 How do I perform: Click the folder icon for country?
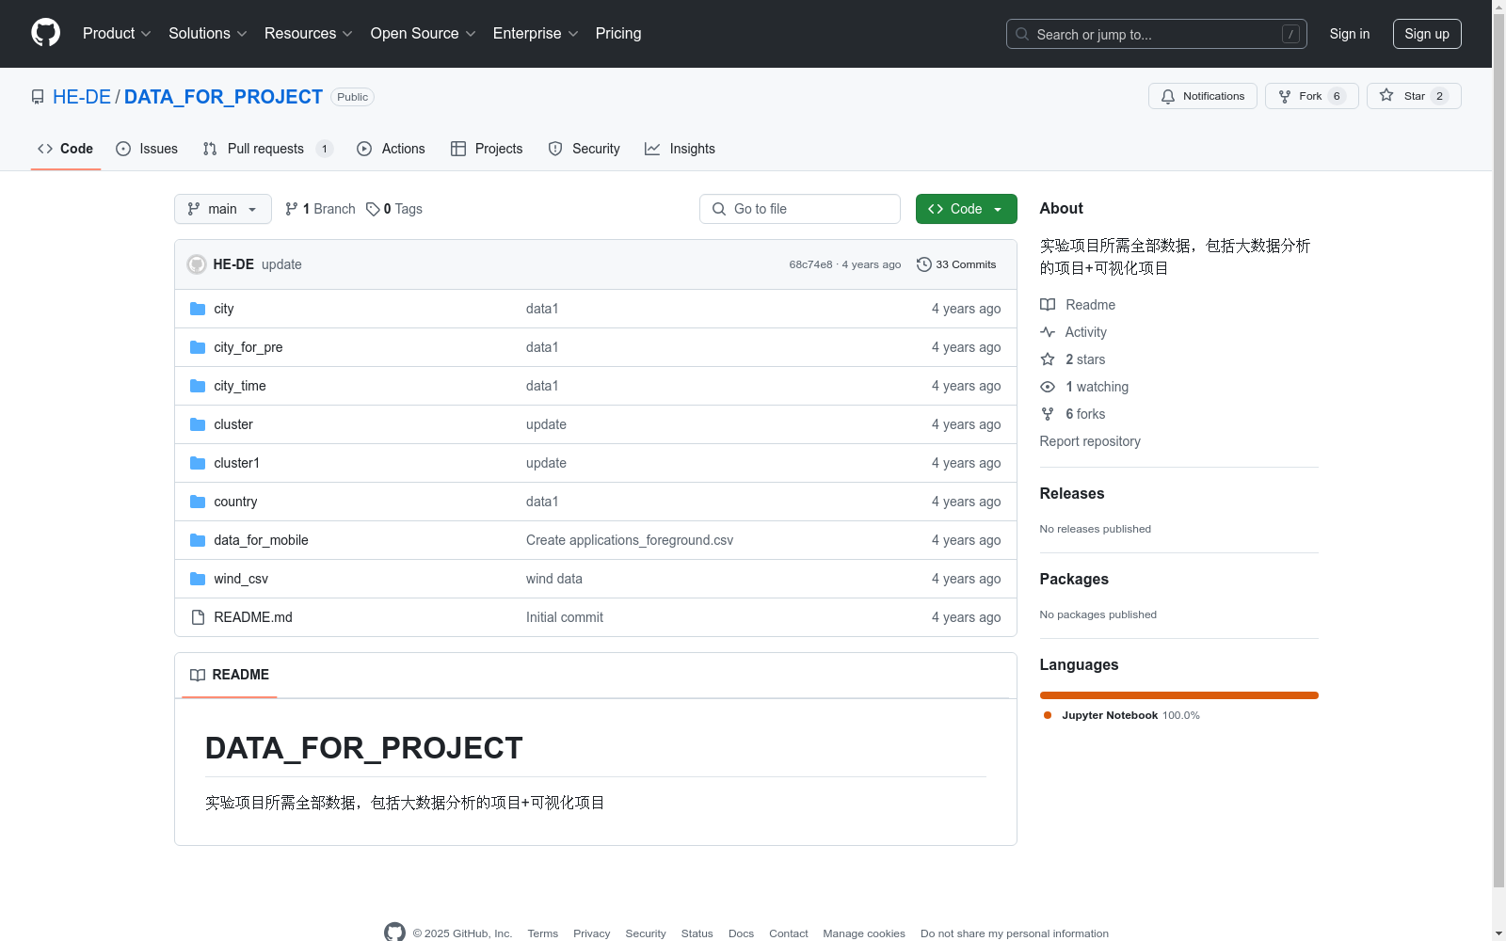[x=198, y=502]
